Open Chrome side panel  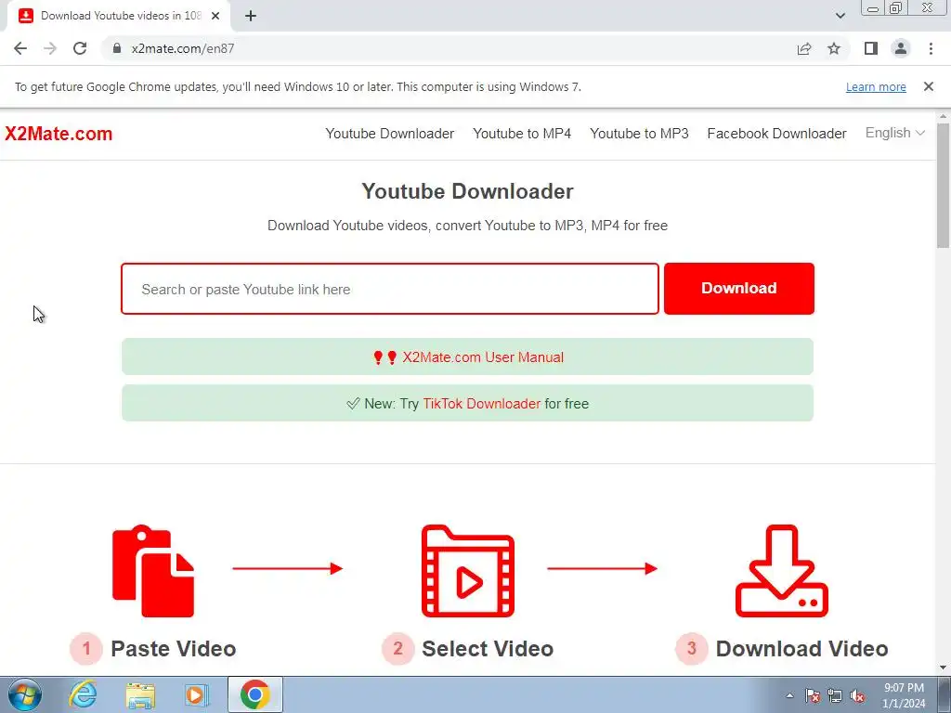point(871,48)
